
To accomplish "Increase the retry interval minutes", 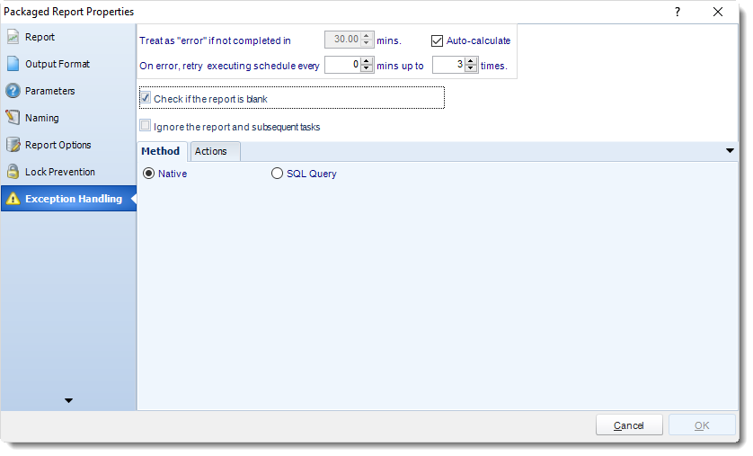I will (367, 61).
